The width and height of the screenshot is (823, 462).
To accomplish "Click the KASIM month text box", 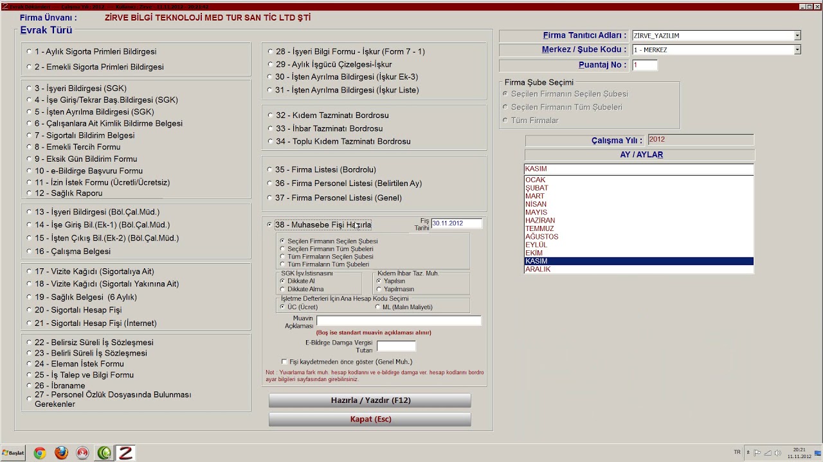I will (638, 169).
